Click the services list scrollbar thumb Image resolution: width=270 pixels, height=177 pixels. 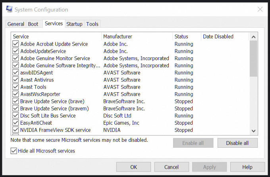coord(253,59)
